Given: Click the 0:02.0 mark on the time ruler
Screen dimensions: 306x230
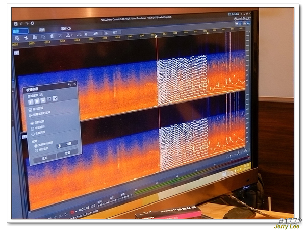Looking at the screenshot, I should pyautogui.click(x=78, y=40).
